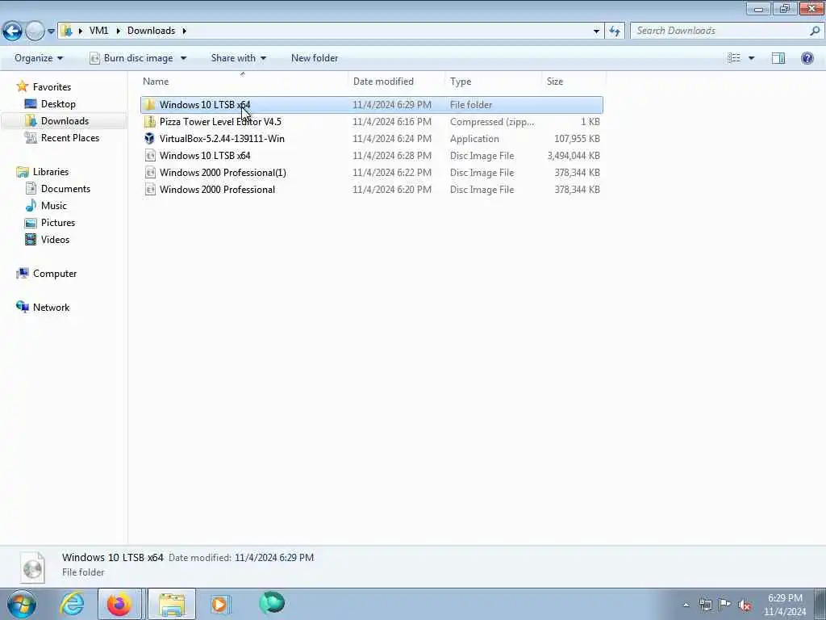Screen dimensions: 826x620
Task: Expand the chevron after Downloads breadcrumb
Action: coord(185,31)
